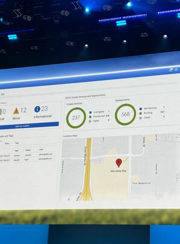Click the 'Minor' label

pyautogui.click(x=16, y=118)
